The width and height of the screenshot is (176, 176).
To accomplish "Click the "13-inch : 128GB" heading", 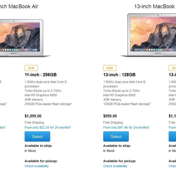I will (119, 75).
